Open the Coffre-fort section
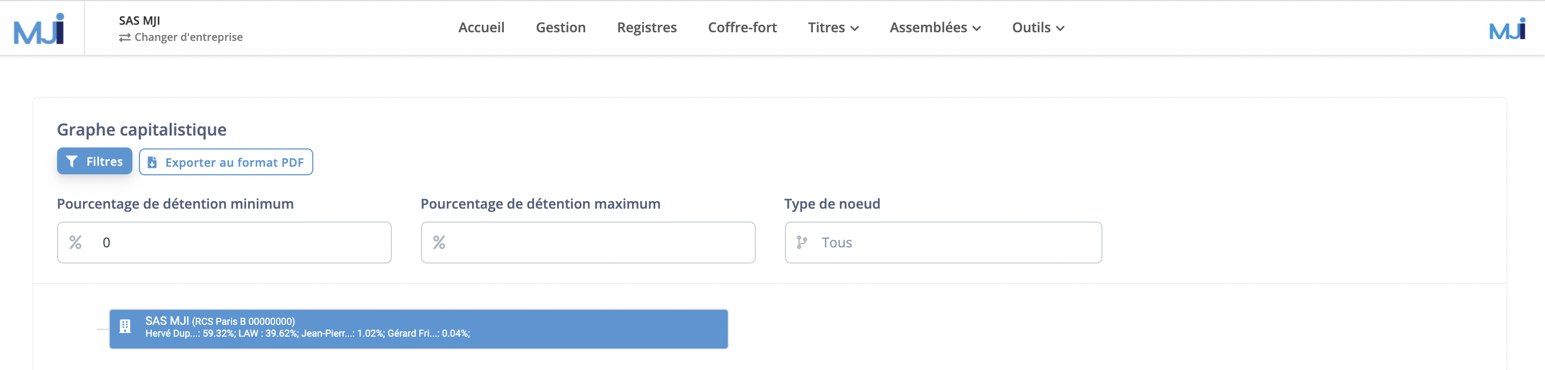Screen dimensions: 1545x370 click(x=742, y=27)
